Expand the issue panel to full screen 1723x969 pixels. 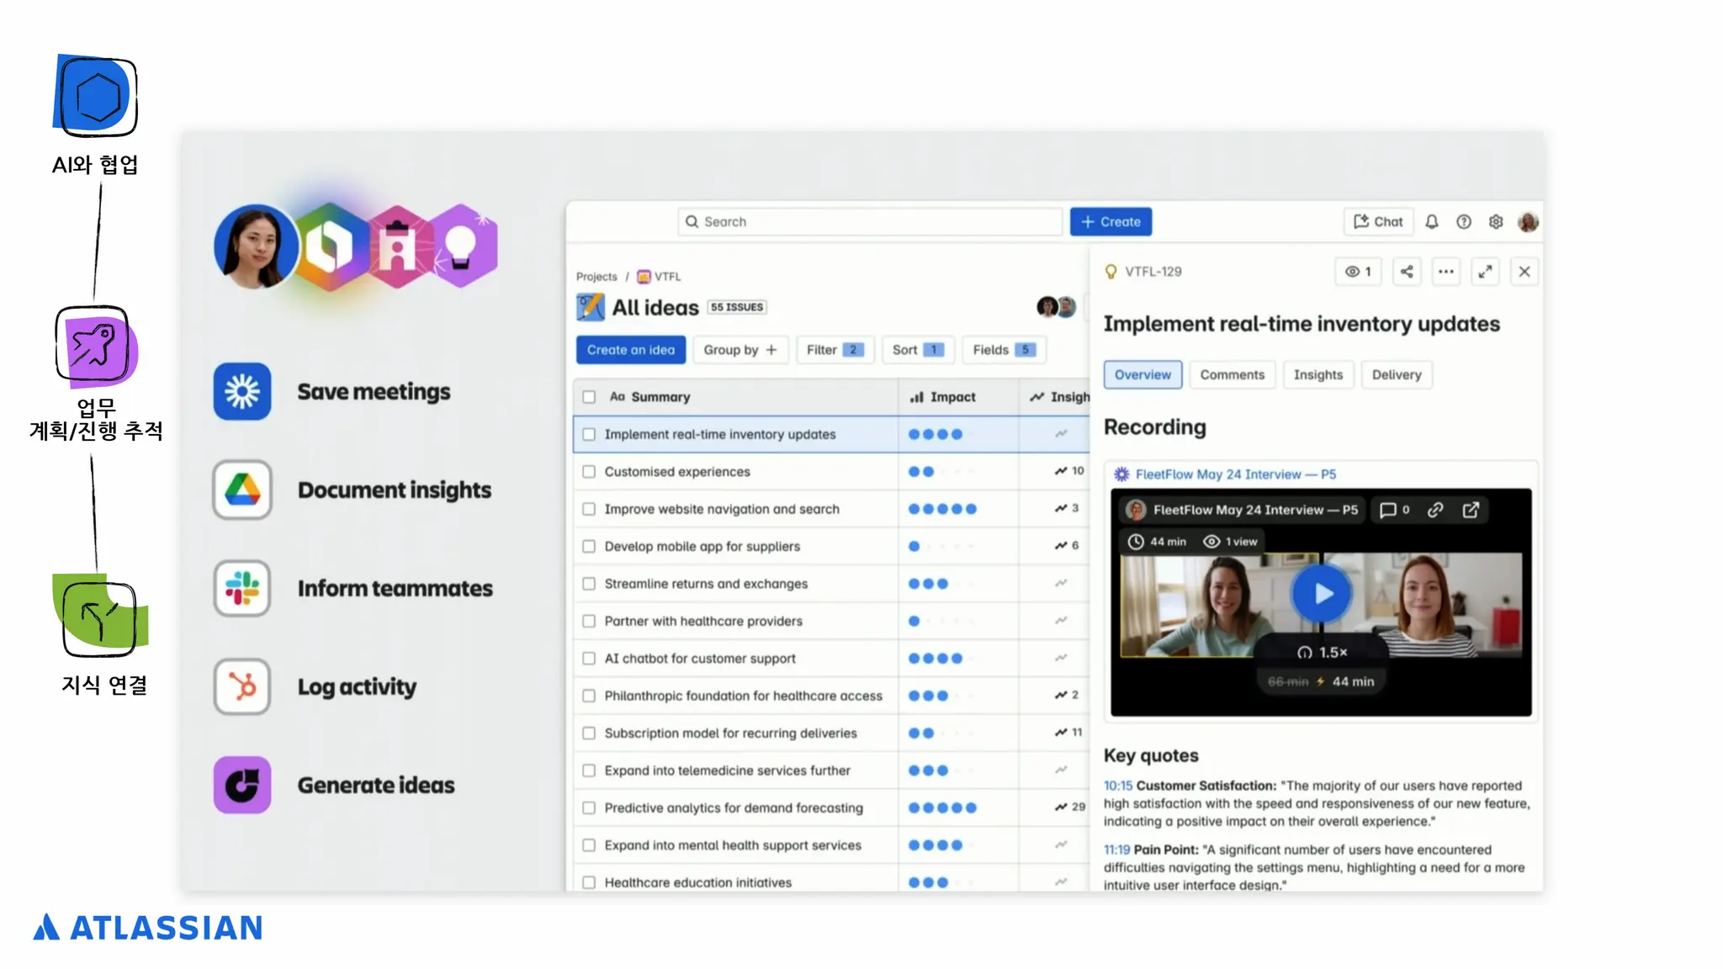(x=1486, y=272)
